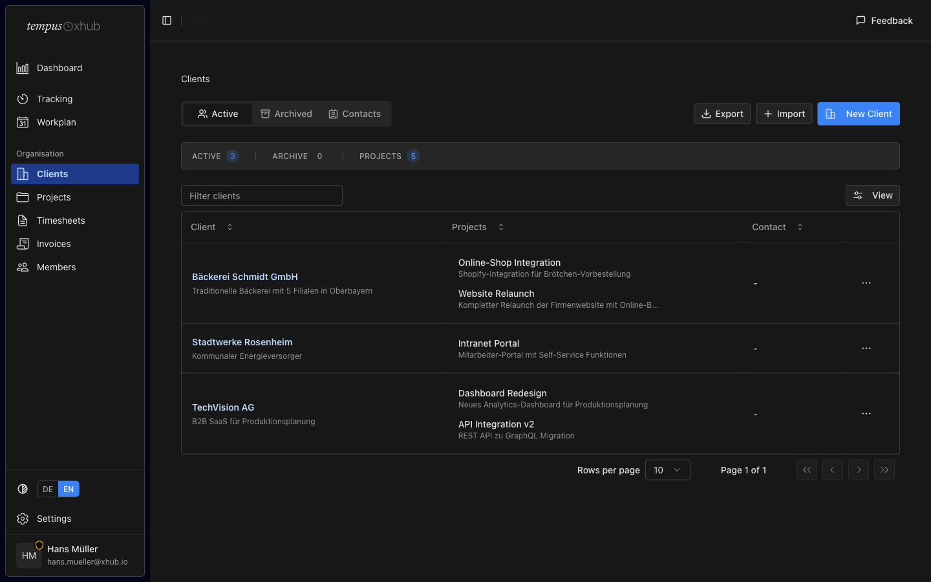Open the rows per page dropdown
Image resolution: width=931 pixels, height=582 pixels.
[667, 470]
